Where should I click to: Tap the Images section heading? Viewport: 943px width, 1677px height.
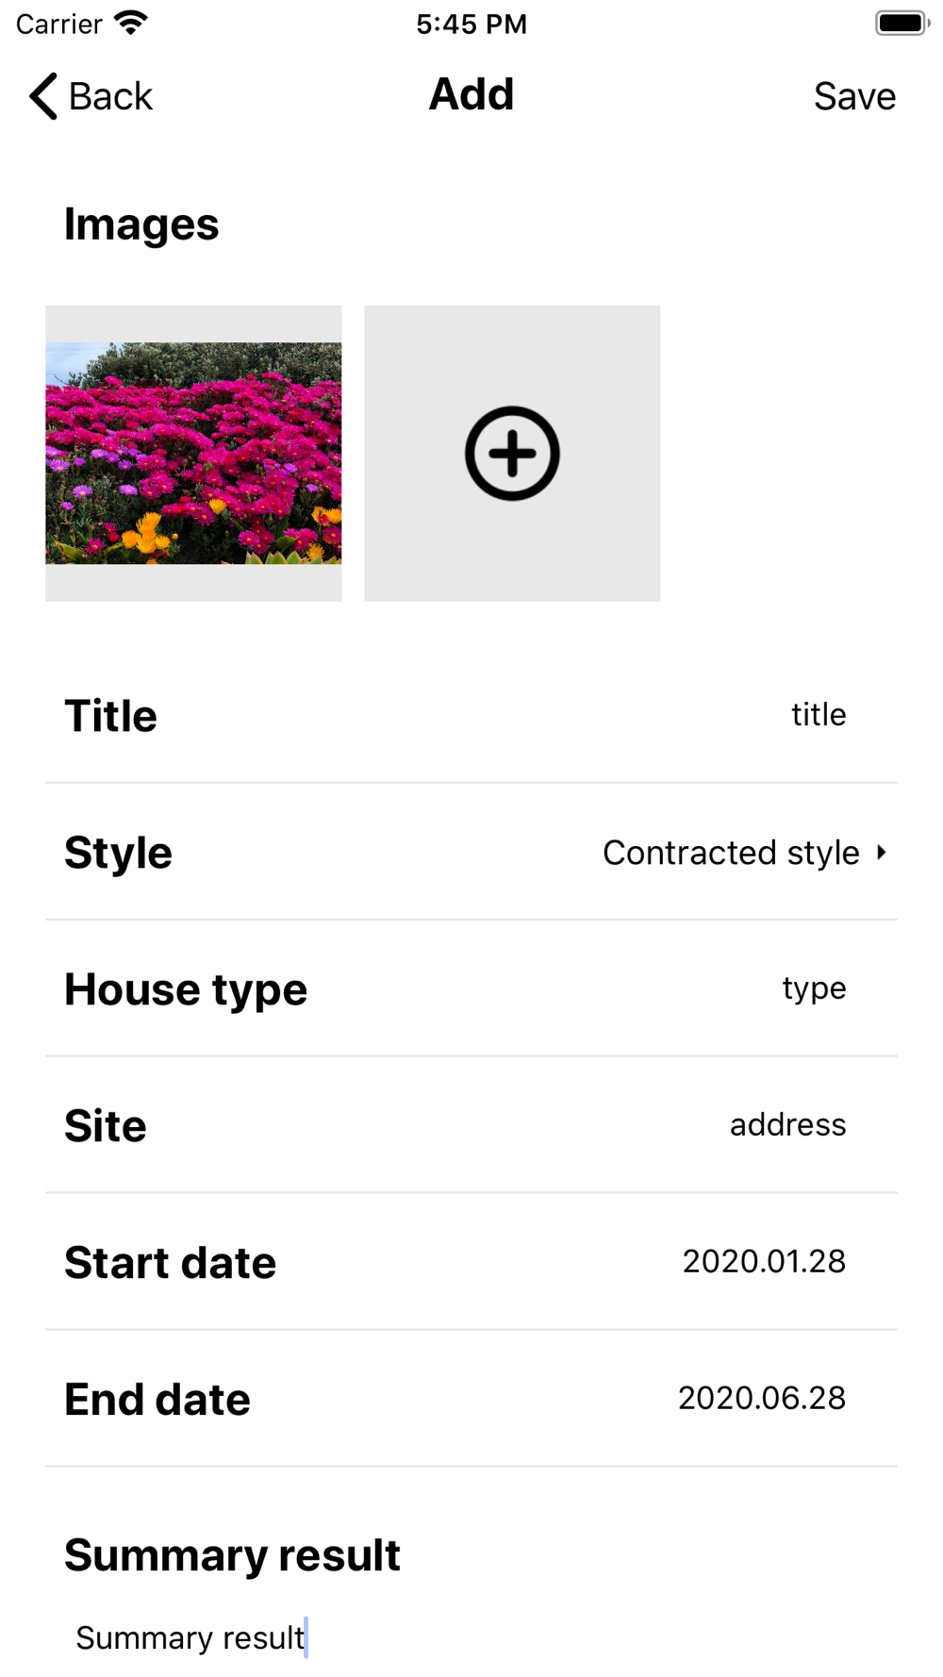pyautogui.click(x=141, y=224)
